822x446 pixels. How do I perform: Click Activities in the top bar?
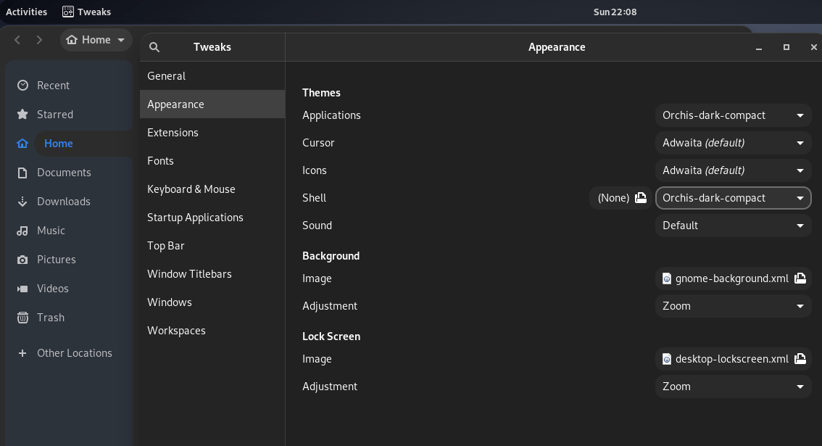pyautogui.click(x=26, y=11)
